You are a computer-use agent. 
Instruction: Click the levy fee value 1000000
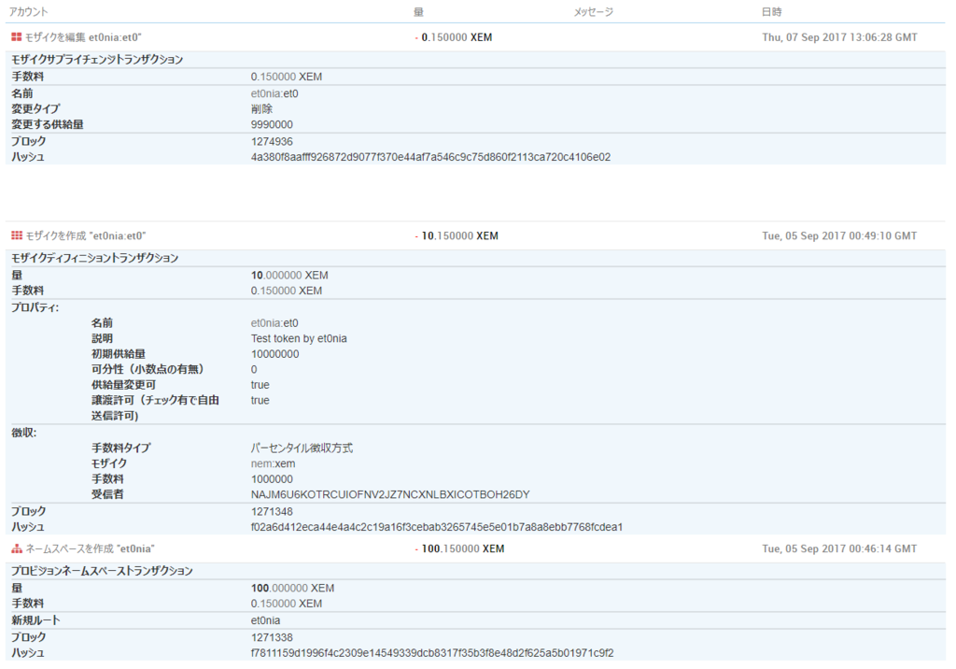pyautogui.click(x=272, y=479)
